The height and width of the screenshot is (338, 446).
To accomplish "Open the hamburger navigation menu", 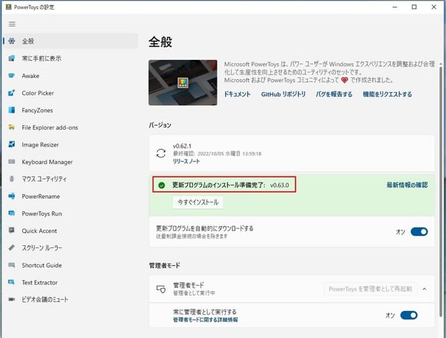I will (12, 24).
